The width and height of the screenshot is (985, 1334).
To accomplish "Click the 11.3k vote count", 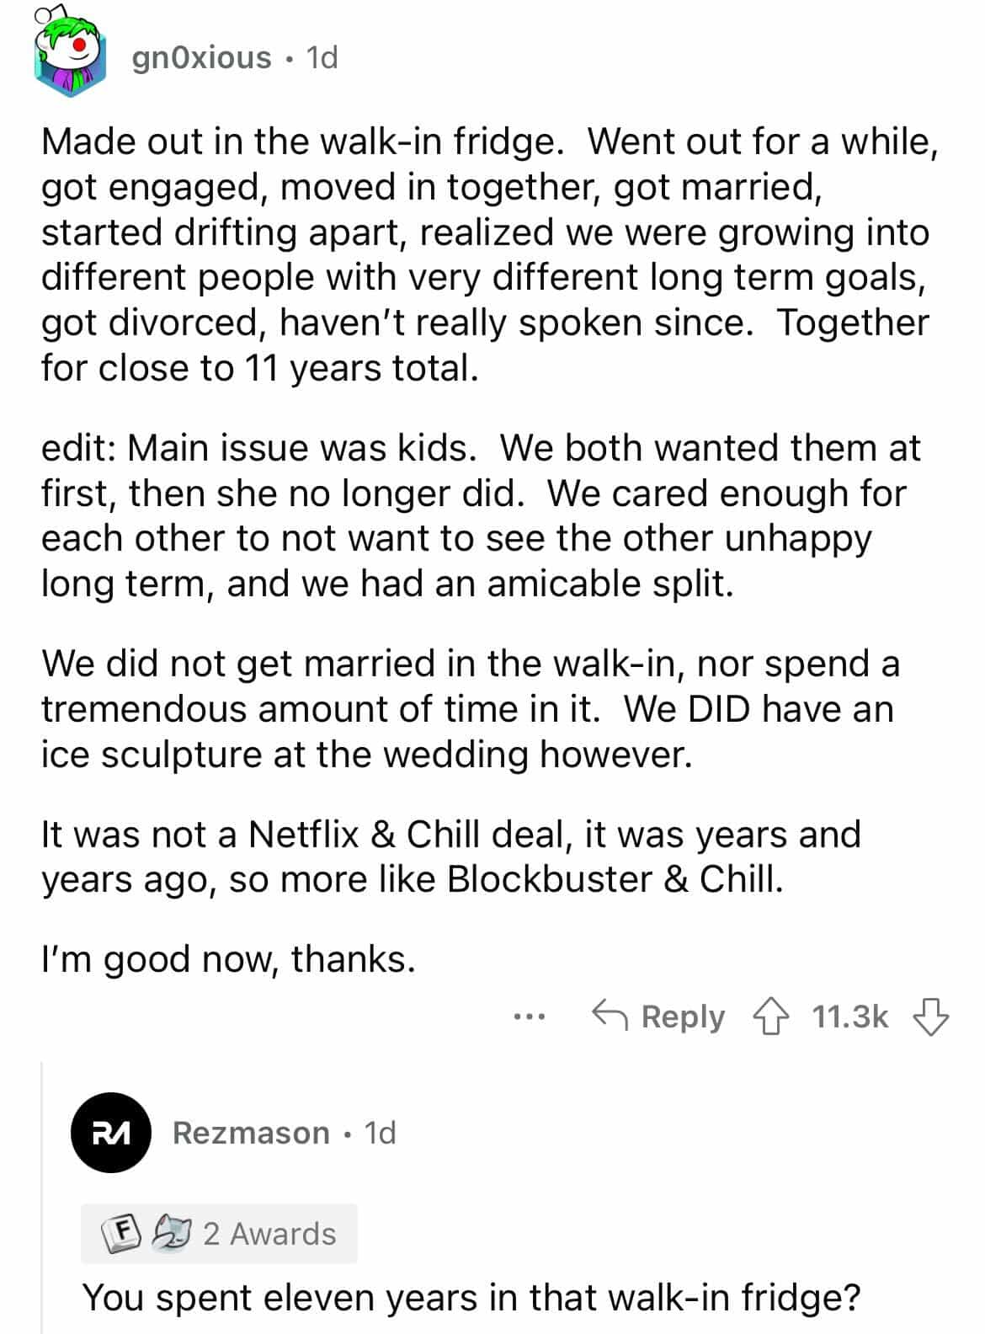I will tap(850, 1017).
